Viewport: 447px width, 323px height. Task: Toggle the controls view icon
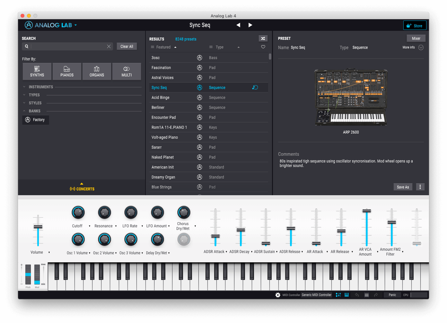(x=338, y=295)
